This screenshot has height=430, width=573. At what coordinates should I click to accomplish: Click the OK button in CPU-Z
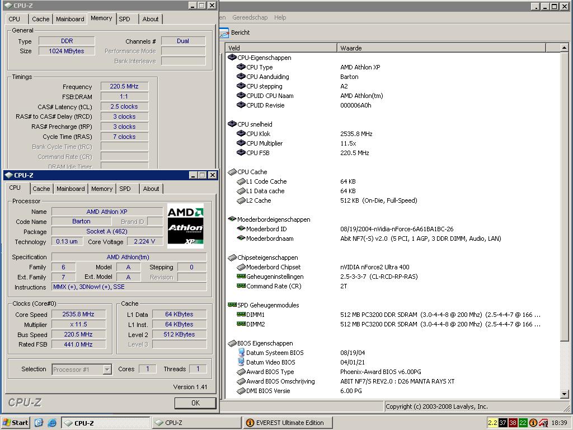pos(195,403)
